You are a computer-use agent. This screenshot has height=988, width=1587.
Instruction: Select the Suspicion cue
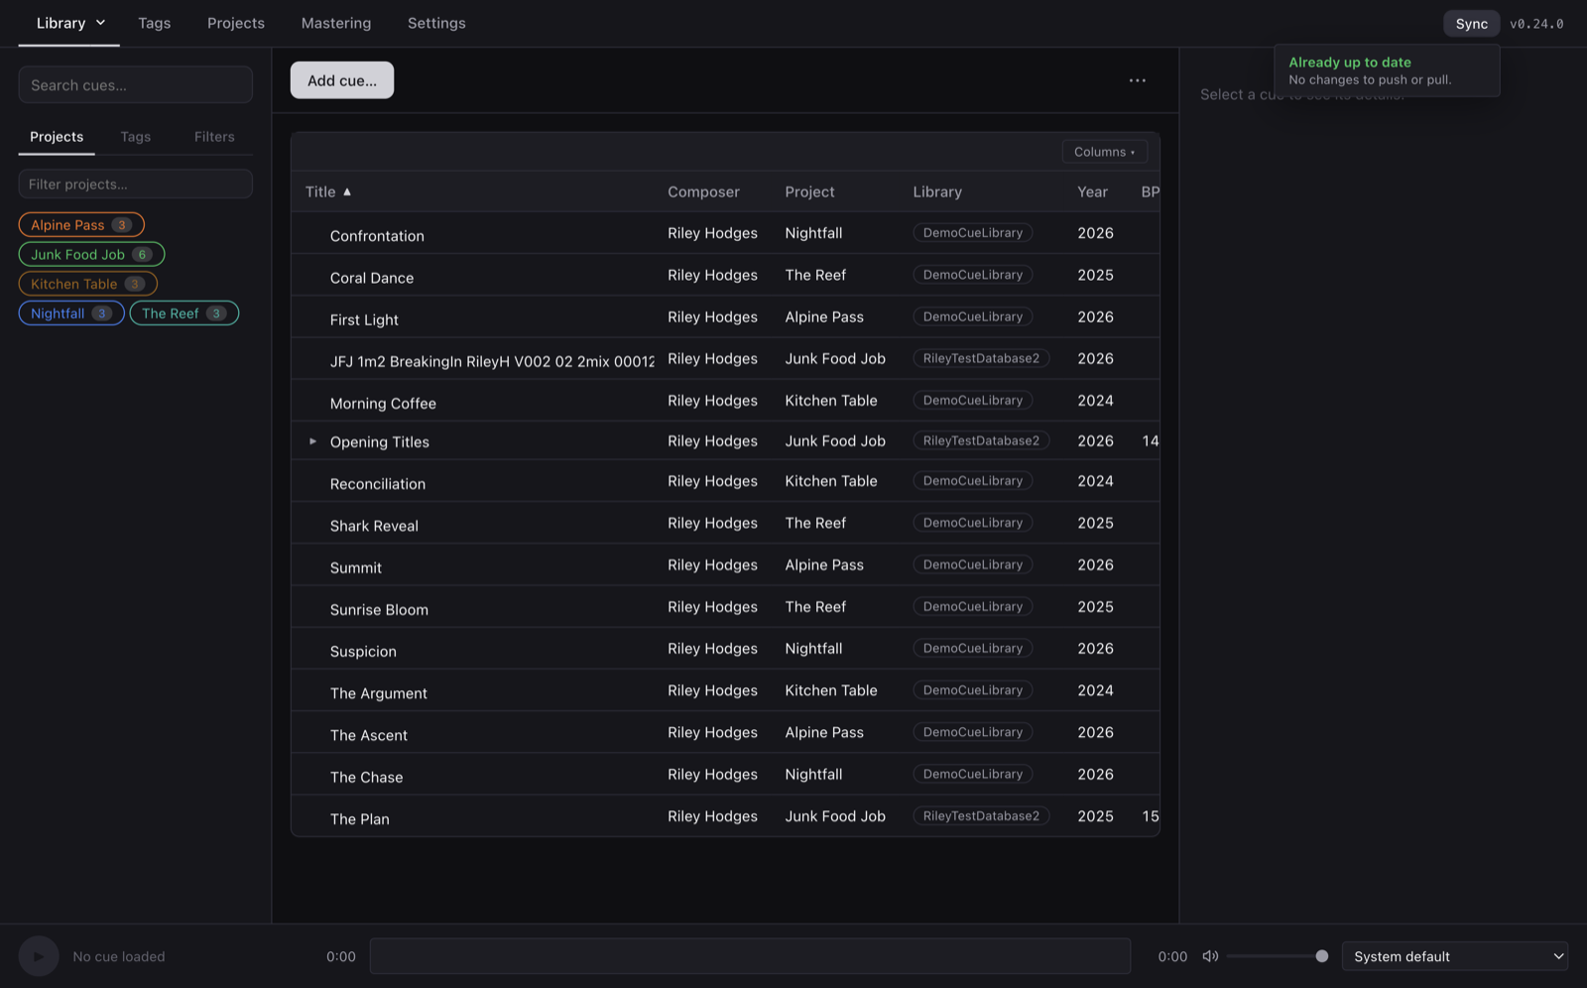point(725,649)
